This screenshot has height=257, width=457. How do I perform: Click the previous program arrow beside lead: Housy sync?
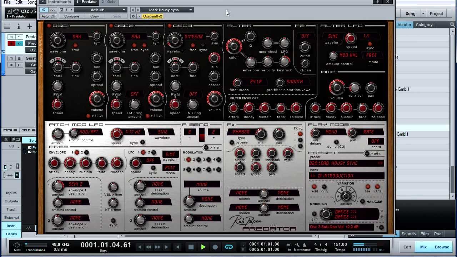pyautogui.click(x=133, y=10)
